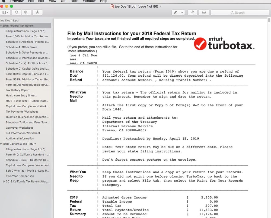The width and height of the screenshot is (271, 218).
Task: Select Tax History Report
Action: tap(18, 90)
